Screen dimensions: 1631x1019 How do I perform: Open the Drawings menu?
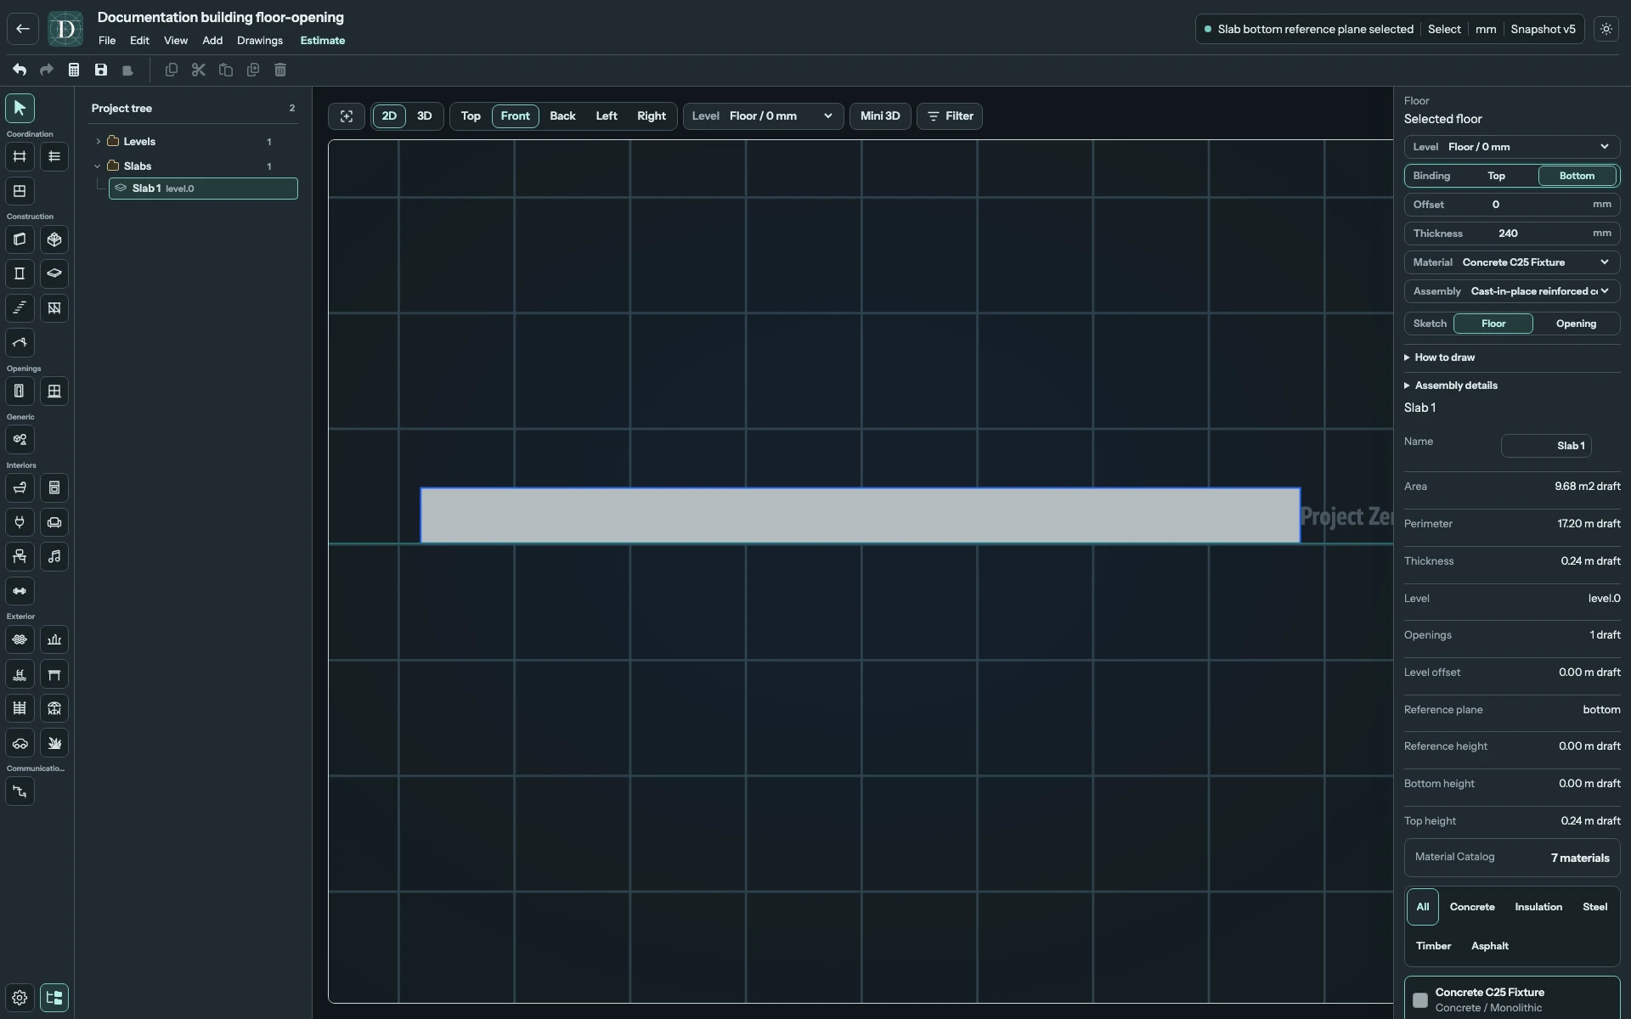pyautogui.click(x=260, y=41)
